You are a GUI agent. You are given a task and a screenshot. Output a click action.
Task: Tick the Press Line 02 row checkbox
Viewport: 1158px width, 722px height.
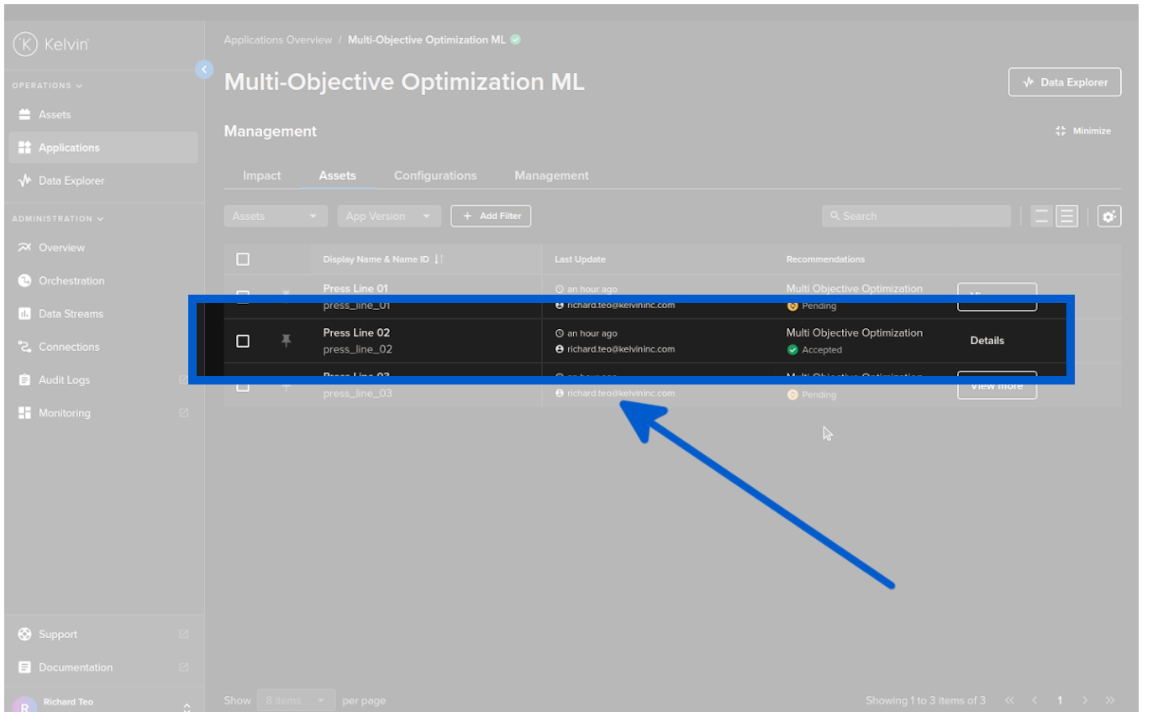(243, 341)
